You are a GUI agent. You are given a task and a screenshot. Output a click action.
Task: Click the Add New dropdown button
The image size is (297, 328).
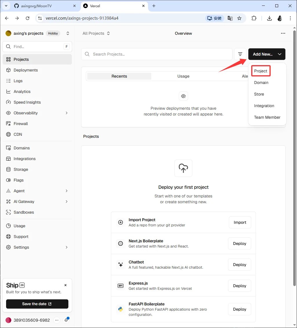pos(267,54)
